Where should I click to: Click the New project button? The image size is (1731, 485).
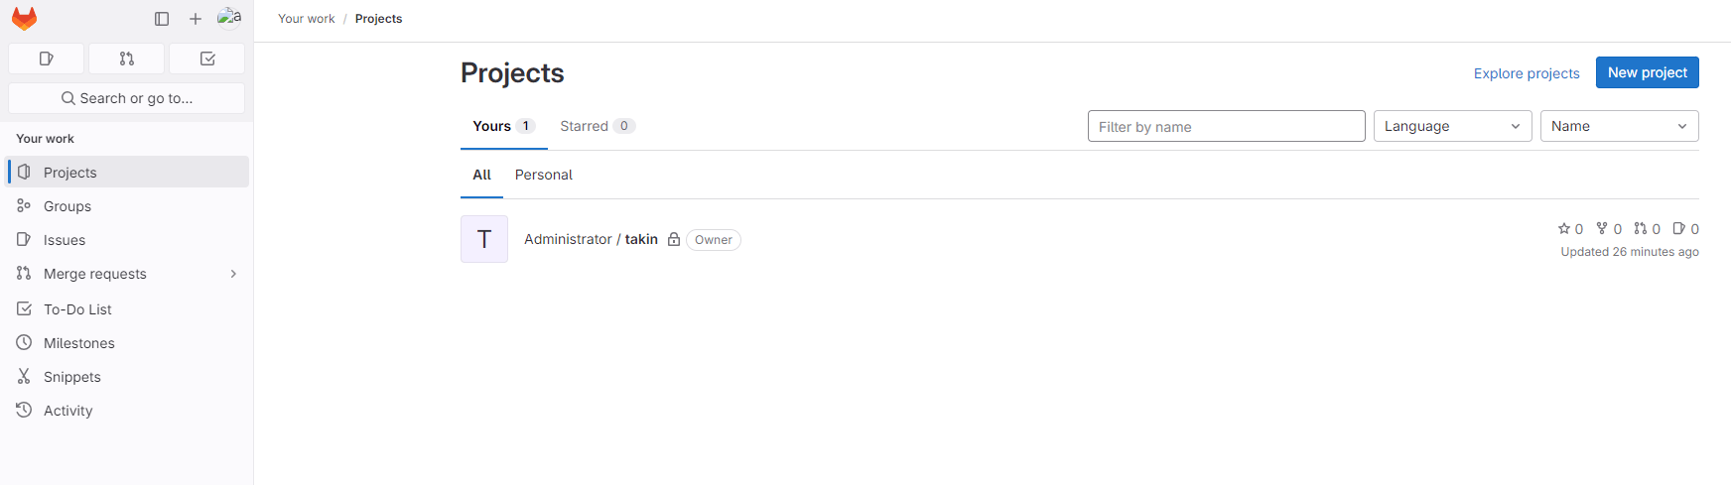[x=1647, y=72]
